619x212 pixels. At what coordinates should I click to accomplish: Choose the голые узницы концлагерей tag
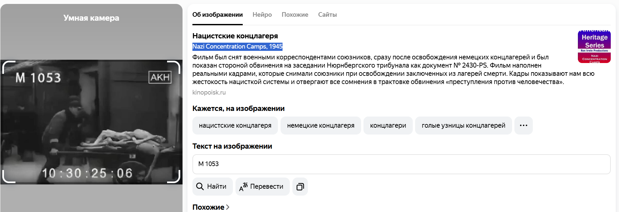click(463, 125)
